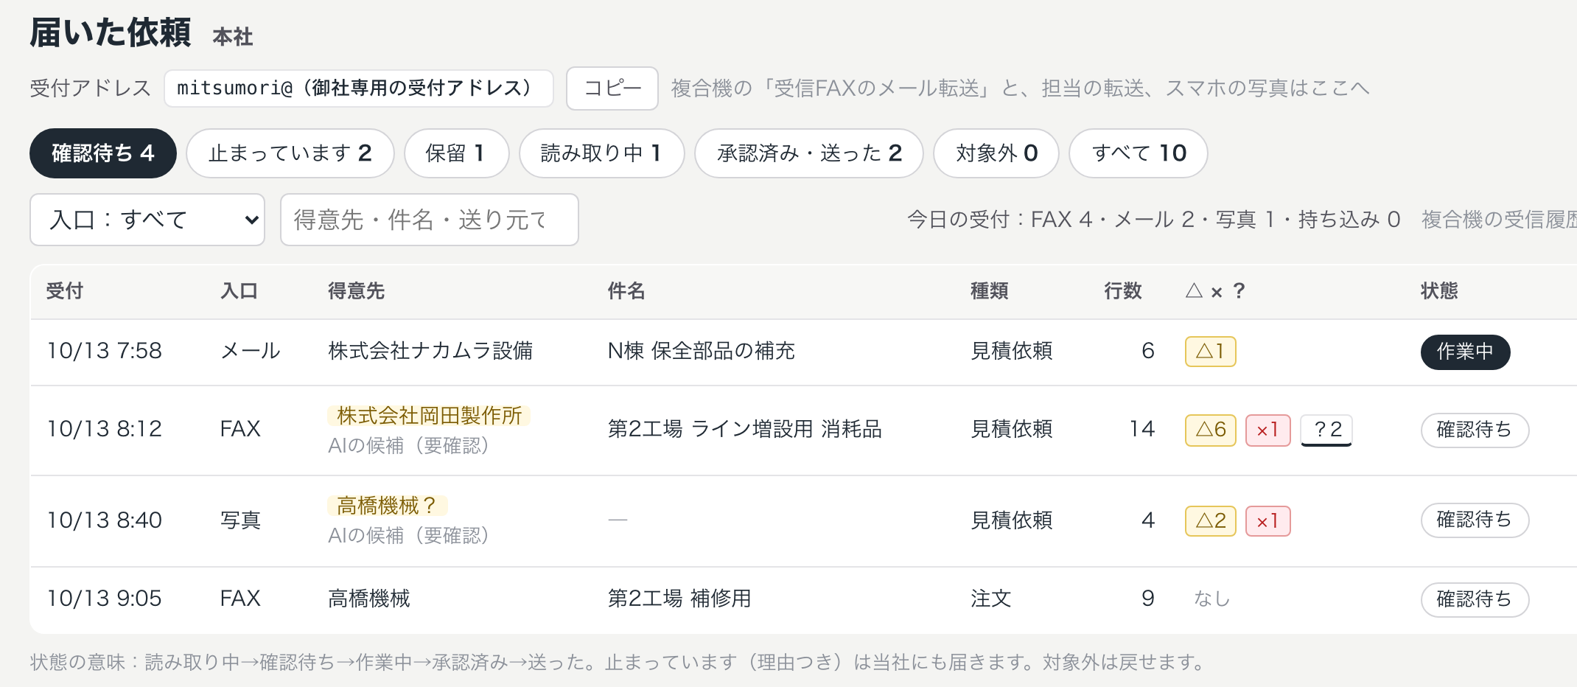Viewport: 1577px width, 687px height.
Task: Click the △6 warning badge
Action: click(x=1211, y=430)
